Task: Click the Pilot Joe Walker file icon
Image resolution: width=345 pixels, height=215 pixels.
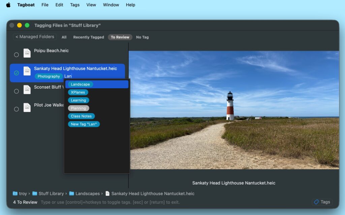Action: tap(27, 108)
